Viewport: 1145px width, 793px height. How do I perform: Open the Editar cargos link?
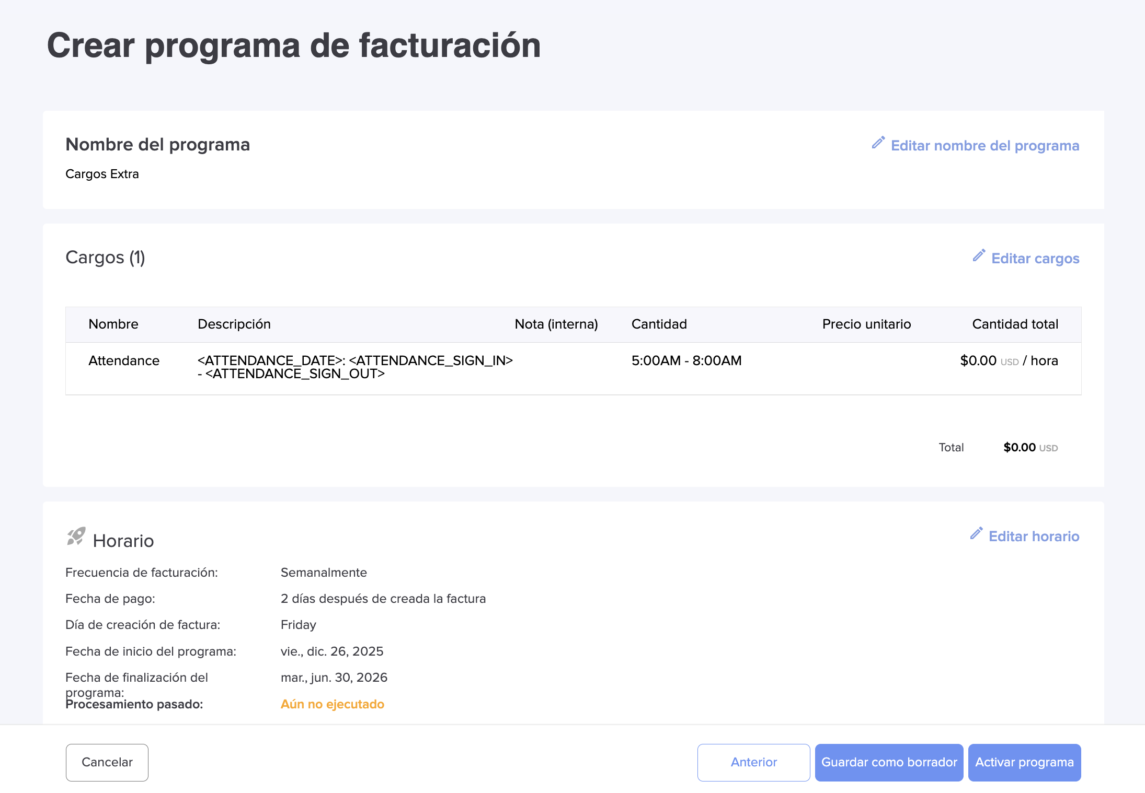1035,259
